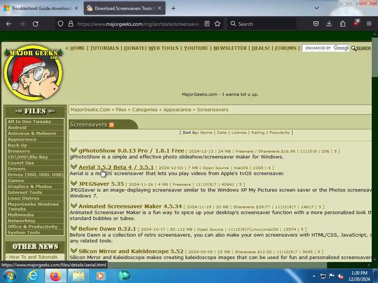Sort the list by Popularity
Image resolution: width=378 pixels, height=283 pixels.
279,133
